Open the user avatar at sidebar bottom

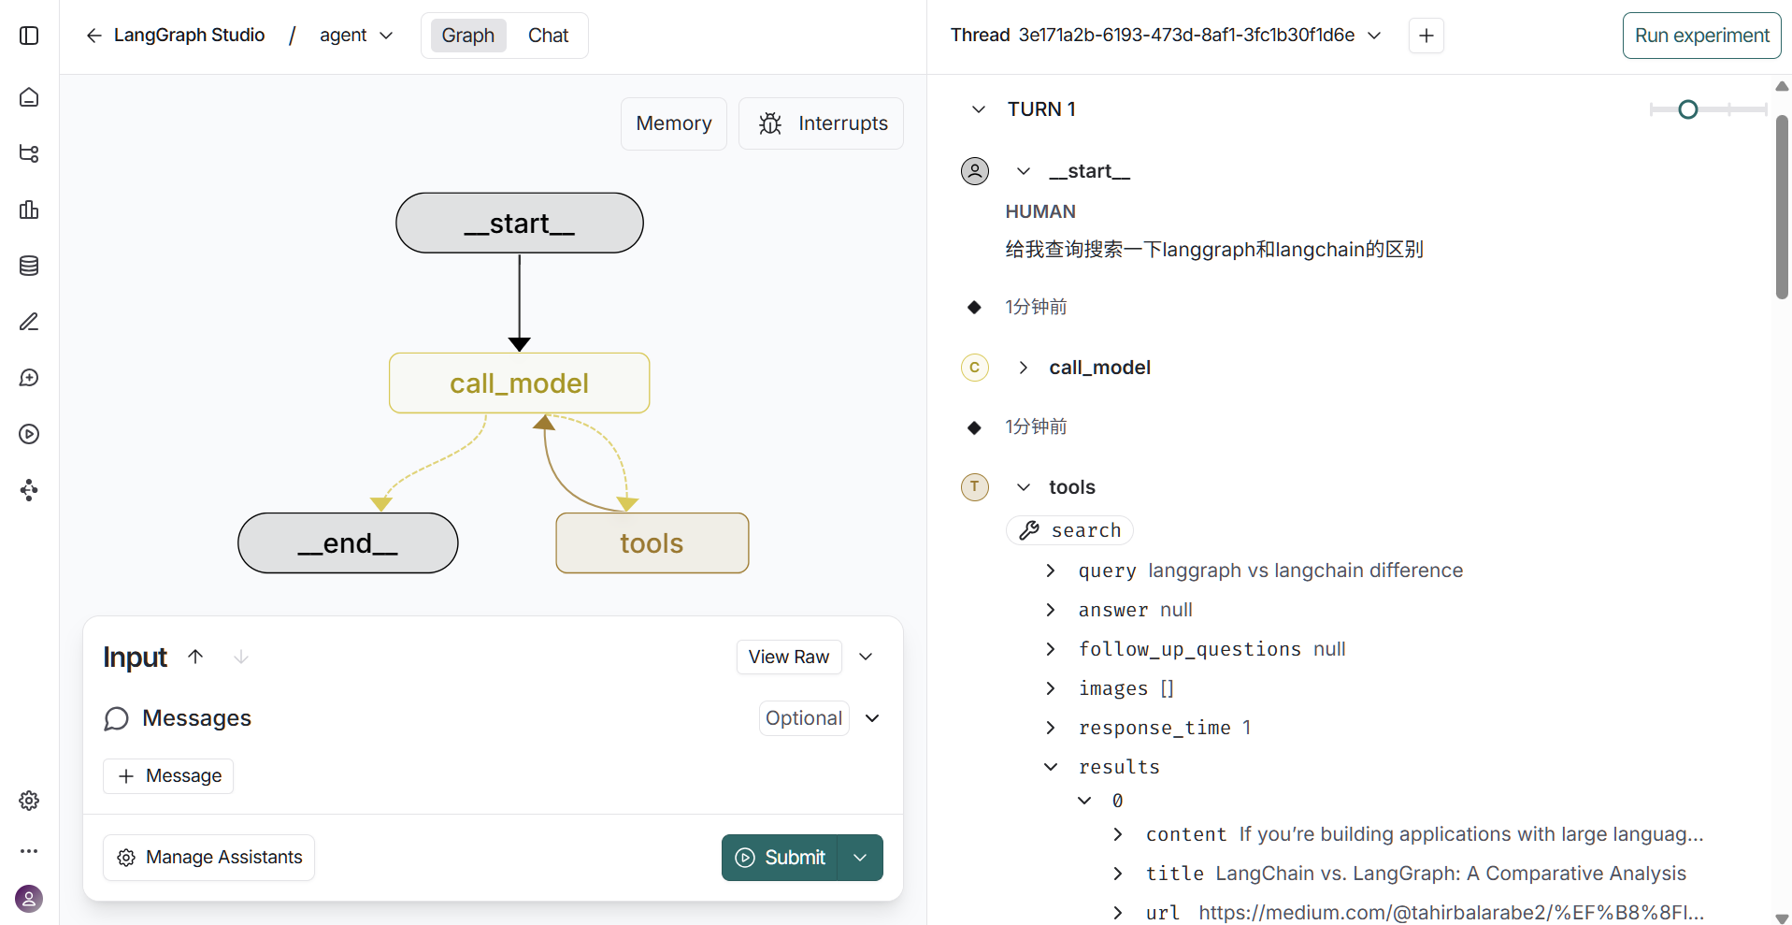[x=29, y=899]
